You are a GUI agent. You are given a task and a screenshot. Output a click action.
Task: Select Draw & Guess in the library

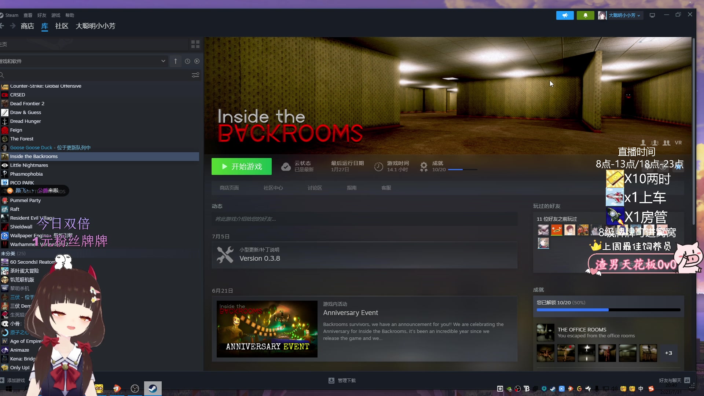click(99, 113)
